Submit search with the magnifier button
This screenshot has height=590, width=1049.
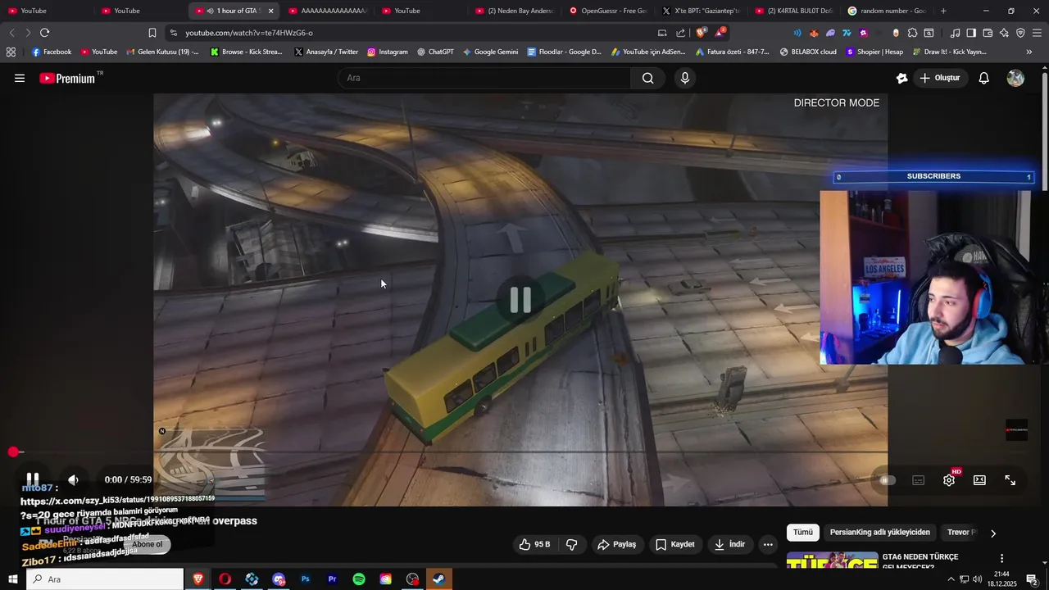[648, 78]
